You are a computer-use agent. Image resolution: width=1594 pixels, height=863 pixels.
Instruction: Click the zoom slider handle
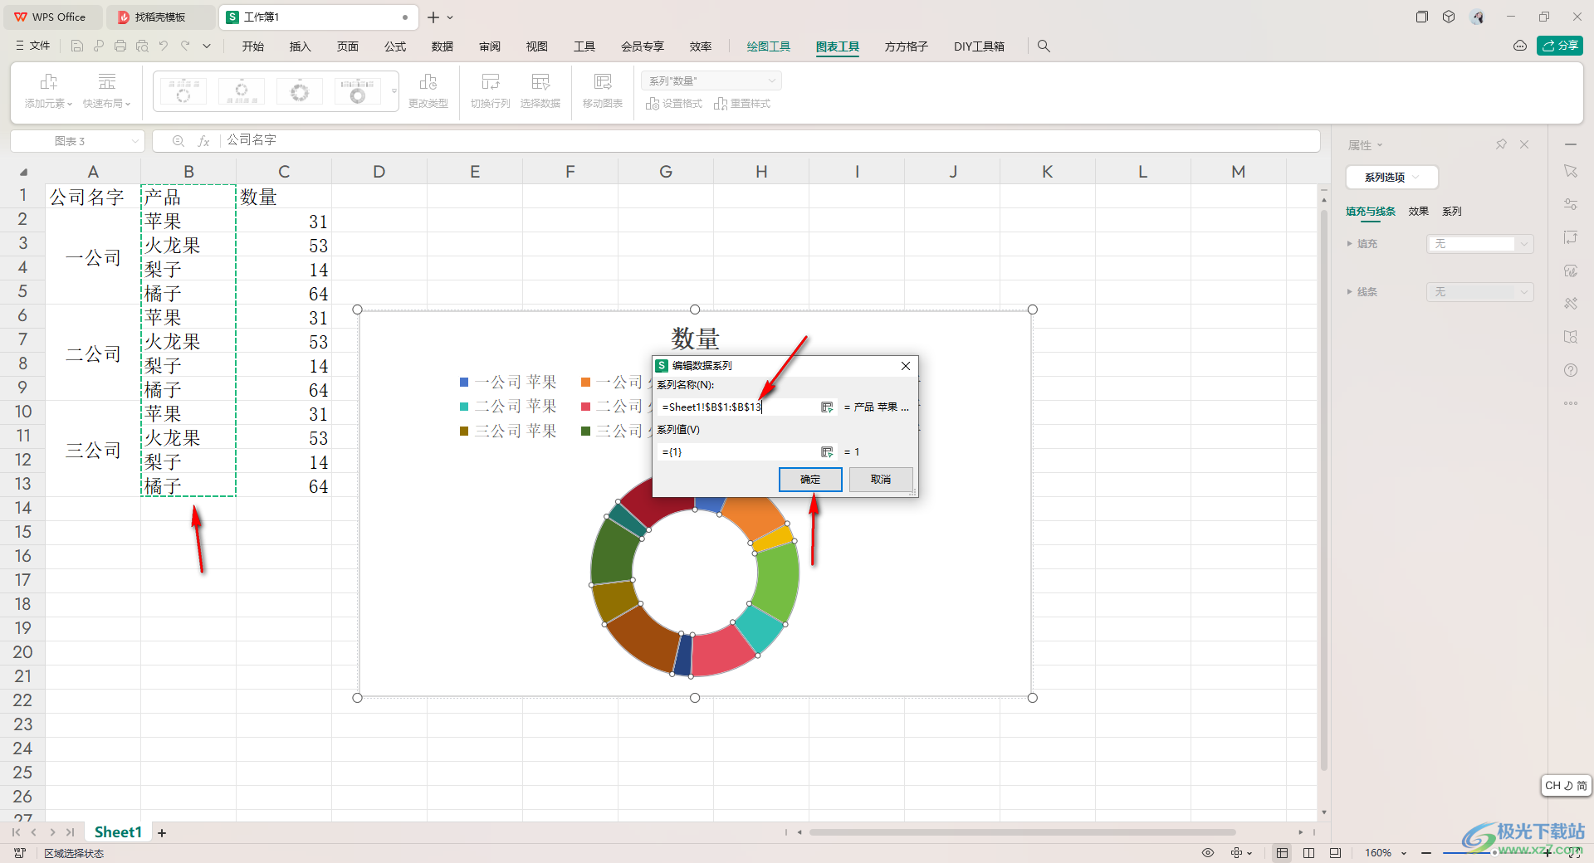(x=1494, y=853)
